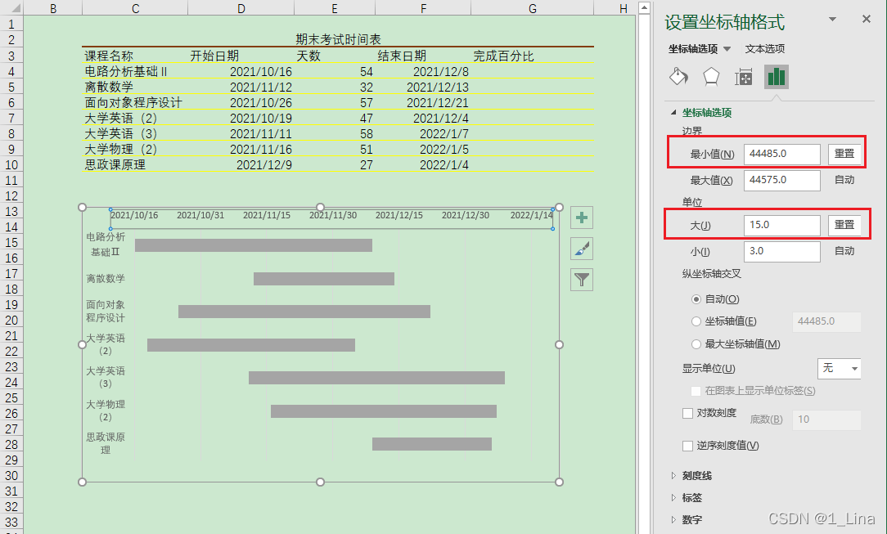Select column G header
The height and width of the screenshot is (534, 887).
533,8
